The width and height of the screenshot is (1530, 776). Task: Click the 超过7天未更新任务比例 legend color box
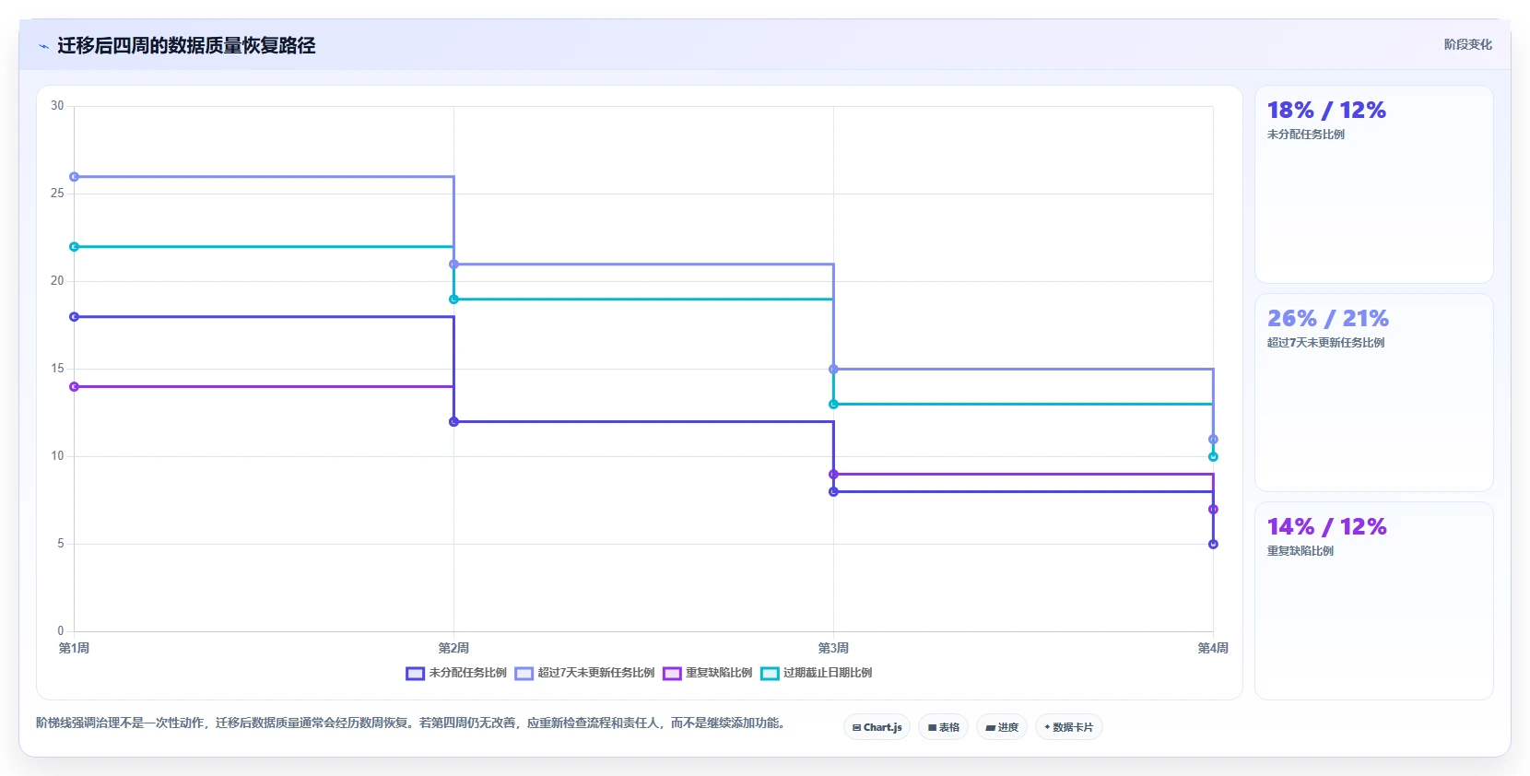[x=524, y=674]
